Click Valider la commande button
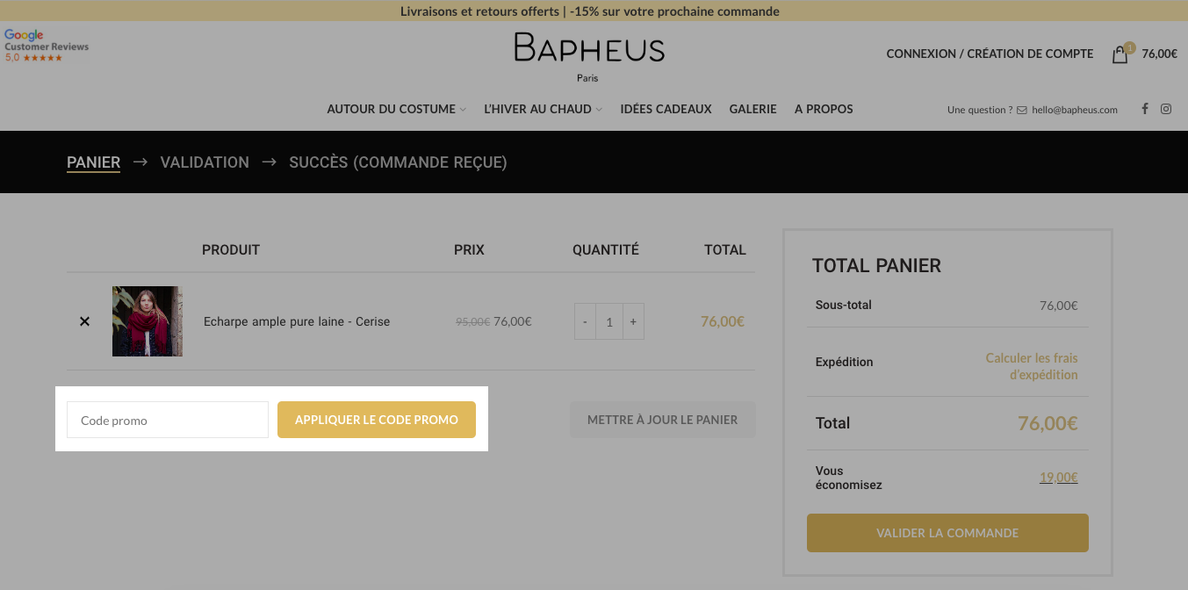This screenshot has height=590, width=1188. pyautogui.click(x=947, y=533)
